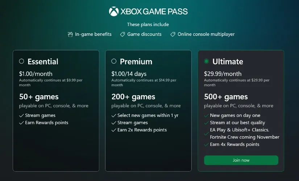The image size is (299, 181).
Task: Click the In-game benefits icon
Action: [70, 34]
